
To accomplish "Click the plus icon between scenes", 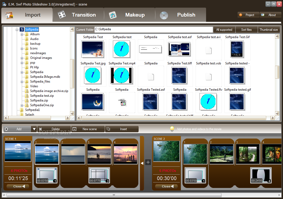I will point(148,162).
